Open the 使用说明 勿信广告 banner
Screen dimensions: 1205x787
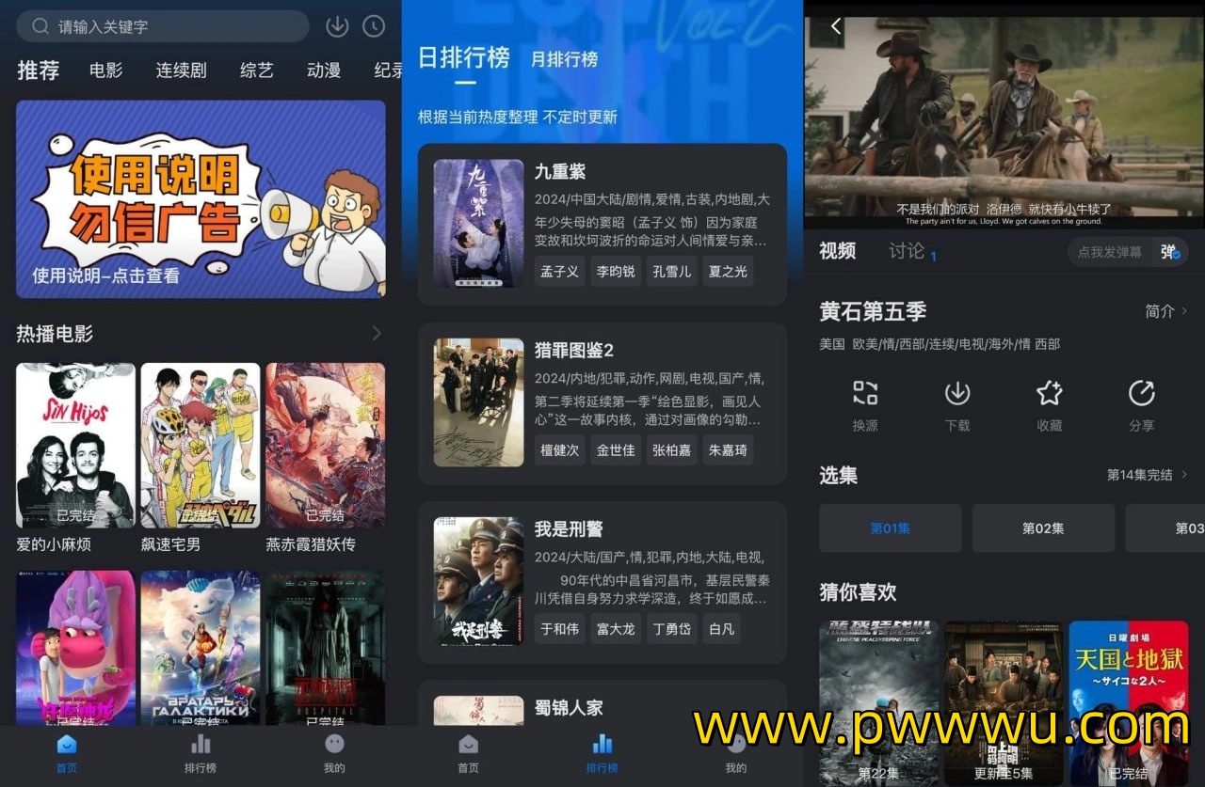click(201, 199)
